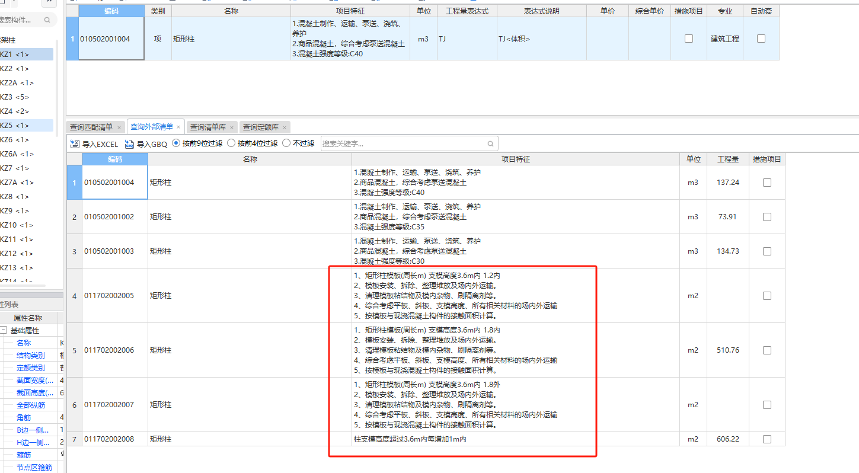Tick 措施项目 checkbox for row 010502001002
Viewport: 859px width, 473px height.
tap(767, 217)
